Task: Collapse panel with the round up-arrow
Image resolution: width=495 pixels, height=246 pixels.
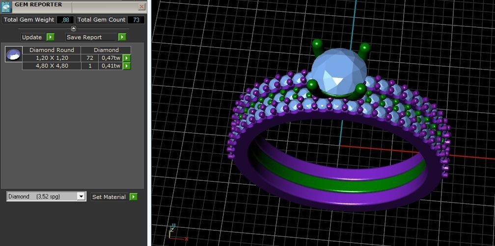Action: (74, 28)
